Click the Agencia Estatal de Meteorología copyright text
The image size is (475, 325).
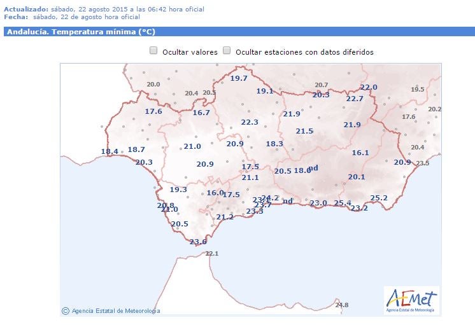111,311
